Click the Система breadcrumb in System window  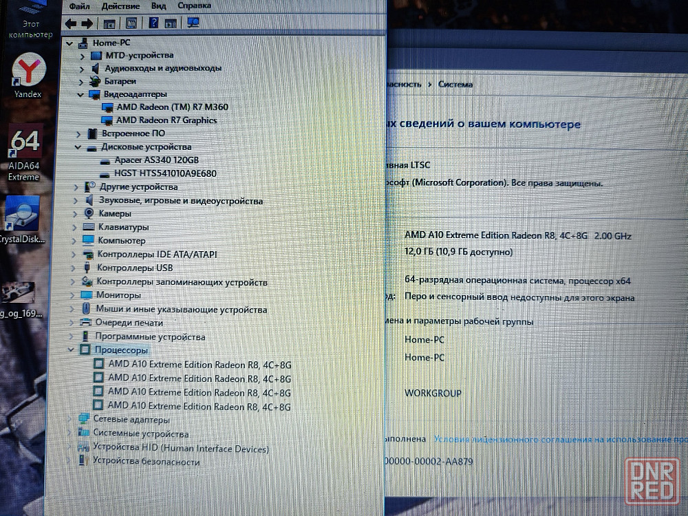[455, 84]
